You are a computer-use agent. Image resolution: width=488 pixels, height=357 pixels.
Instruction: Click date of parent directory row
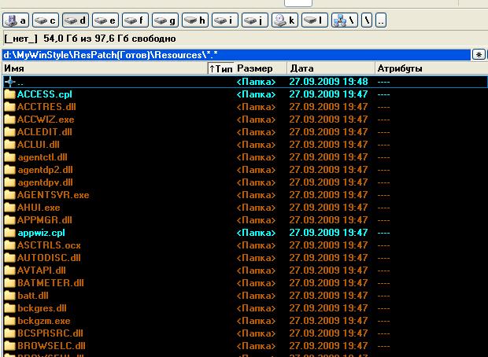point(328,82)
